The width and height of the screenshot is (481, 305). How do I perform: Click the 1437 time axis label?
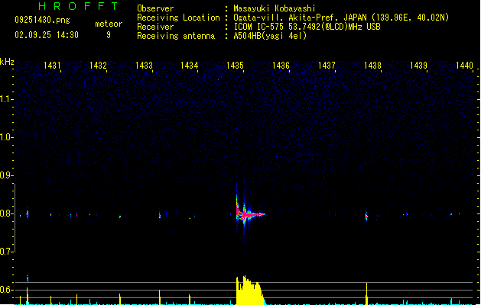pos(327,66)
